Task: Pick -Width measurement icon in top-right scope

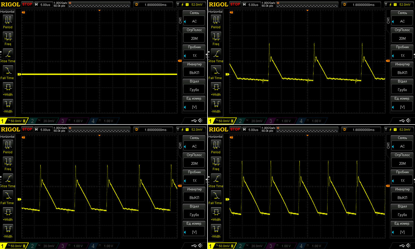Action: pyautogui.click(x=216, y=104)
